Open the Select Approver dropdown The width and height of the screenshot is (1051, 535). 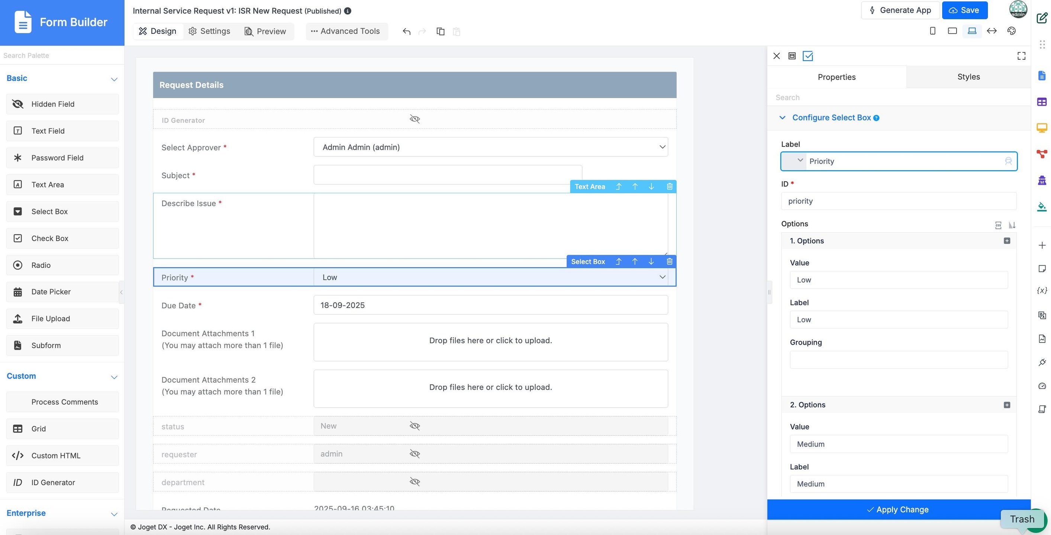490,147
